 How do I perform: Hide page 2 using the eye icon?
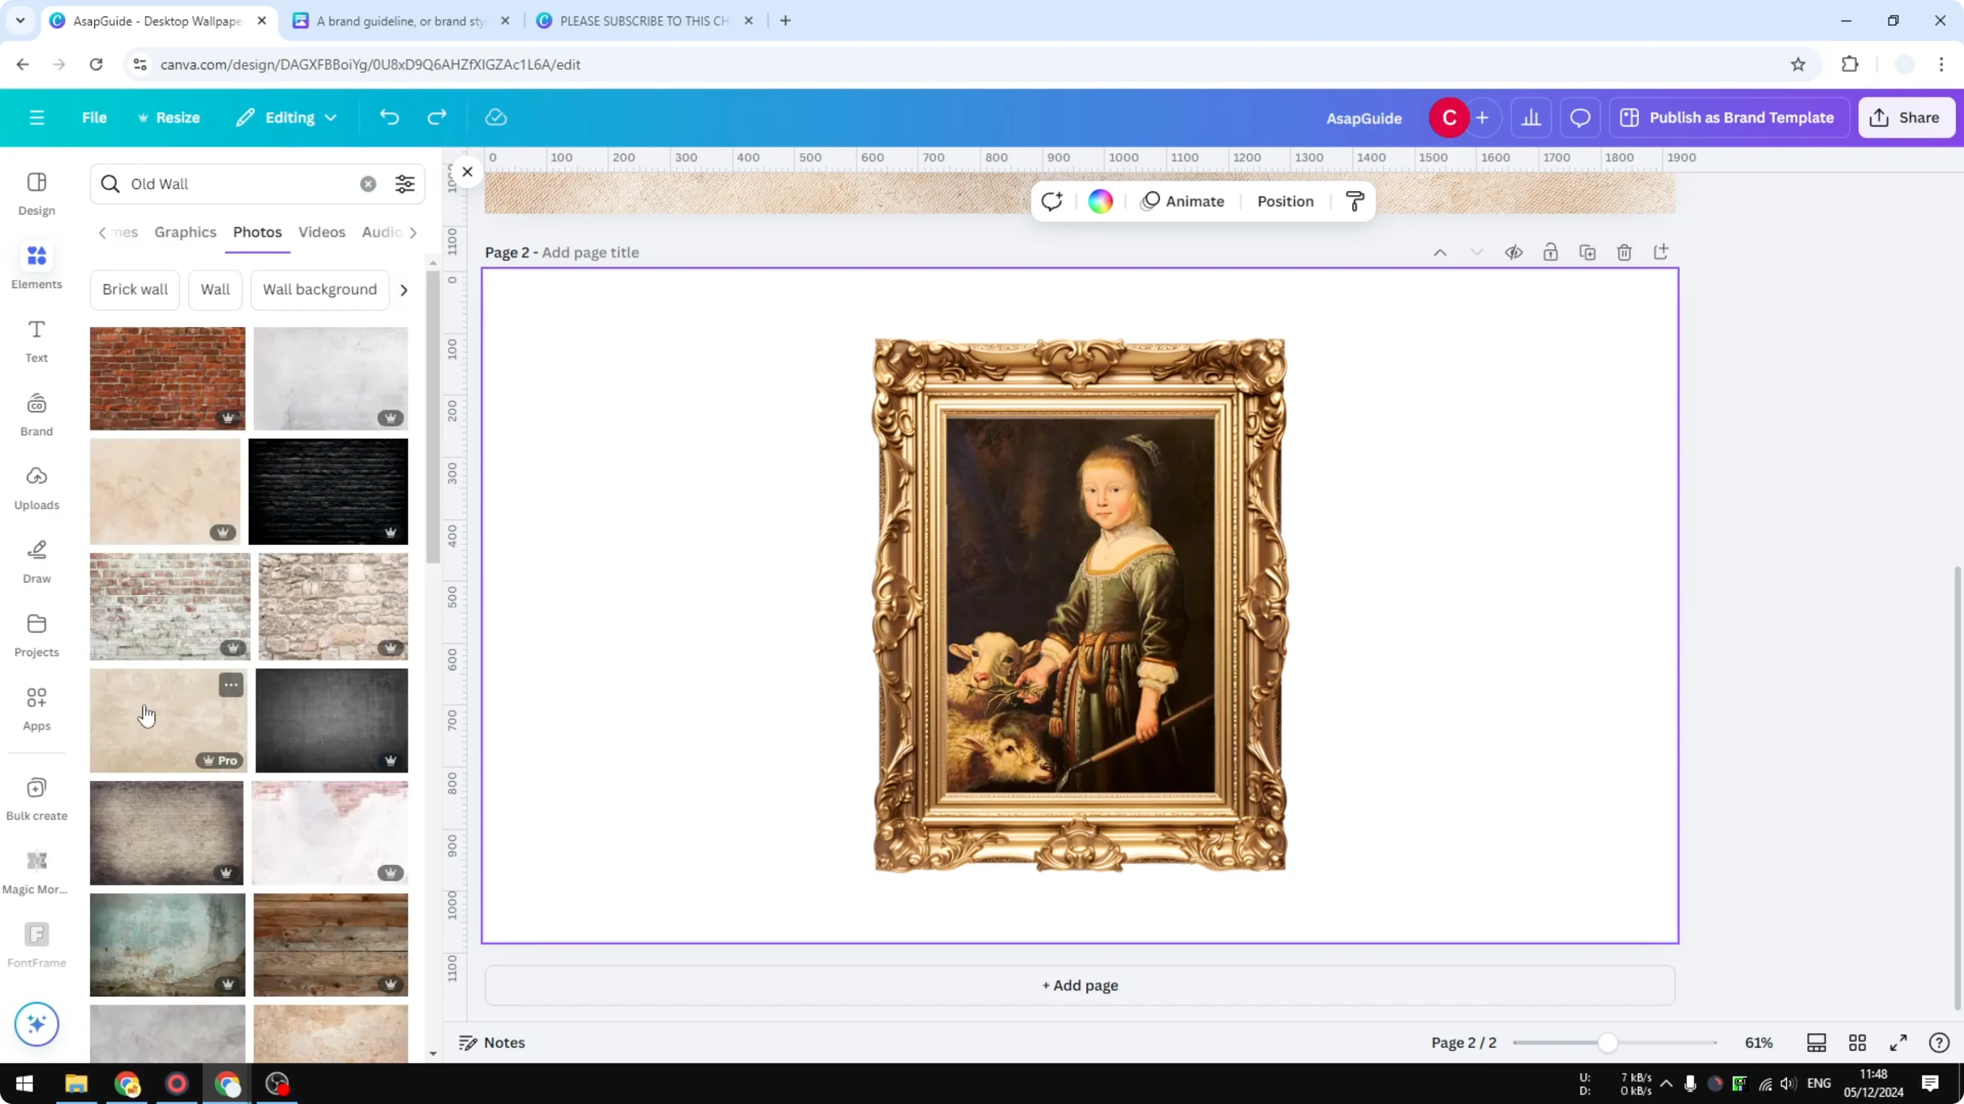tap(1514, 252)
